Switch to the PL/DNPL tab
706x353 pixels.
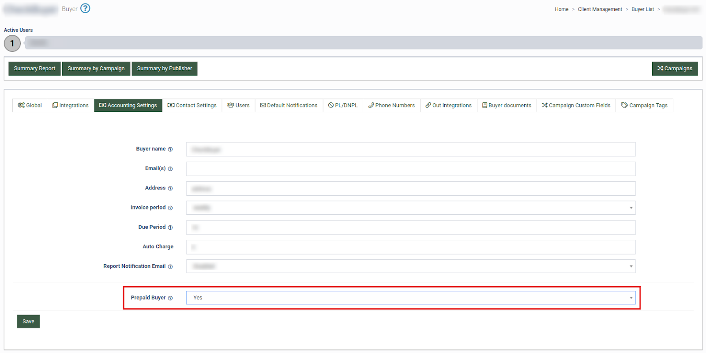(343, 105)
